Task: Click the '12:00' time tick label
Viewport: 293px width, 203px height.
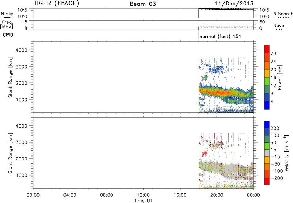Action: (x=143, y=195)
